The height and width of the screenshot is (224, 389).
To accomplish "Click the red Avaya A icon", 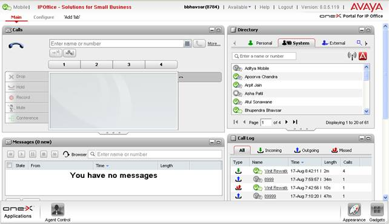I will coord(363,56).
